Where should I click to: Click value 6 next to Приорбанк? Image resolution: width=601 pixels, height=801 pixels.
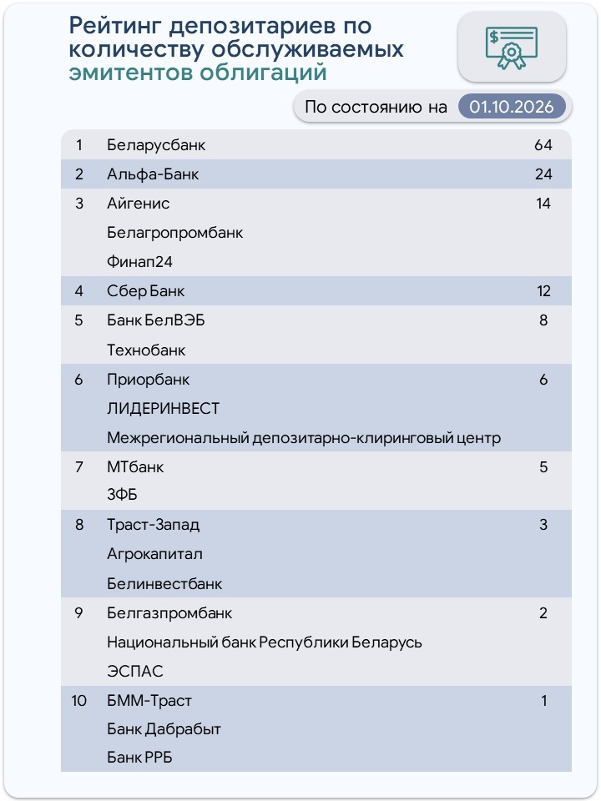click(543, 380)
